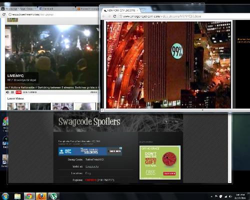Click the red button on gift ad

coord(169,173)
